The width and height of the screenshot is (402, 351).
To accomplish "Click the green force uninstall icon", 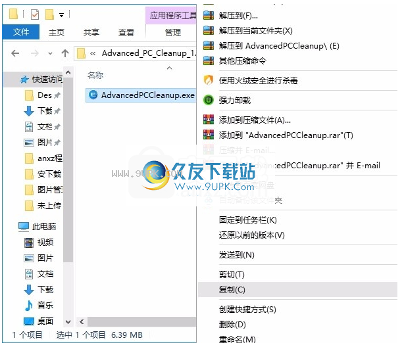I will [x=209, y=100].
